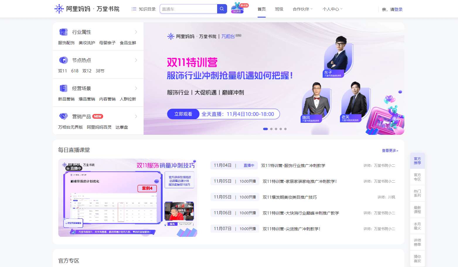The width and height of the screenshot is (458, 267).
Task: Jump to 本月最火 in the side navigation
Action: [x=417, y=226]
